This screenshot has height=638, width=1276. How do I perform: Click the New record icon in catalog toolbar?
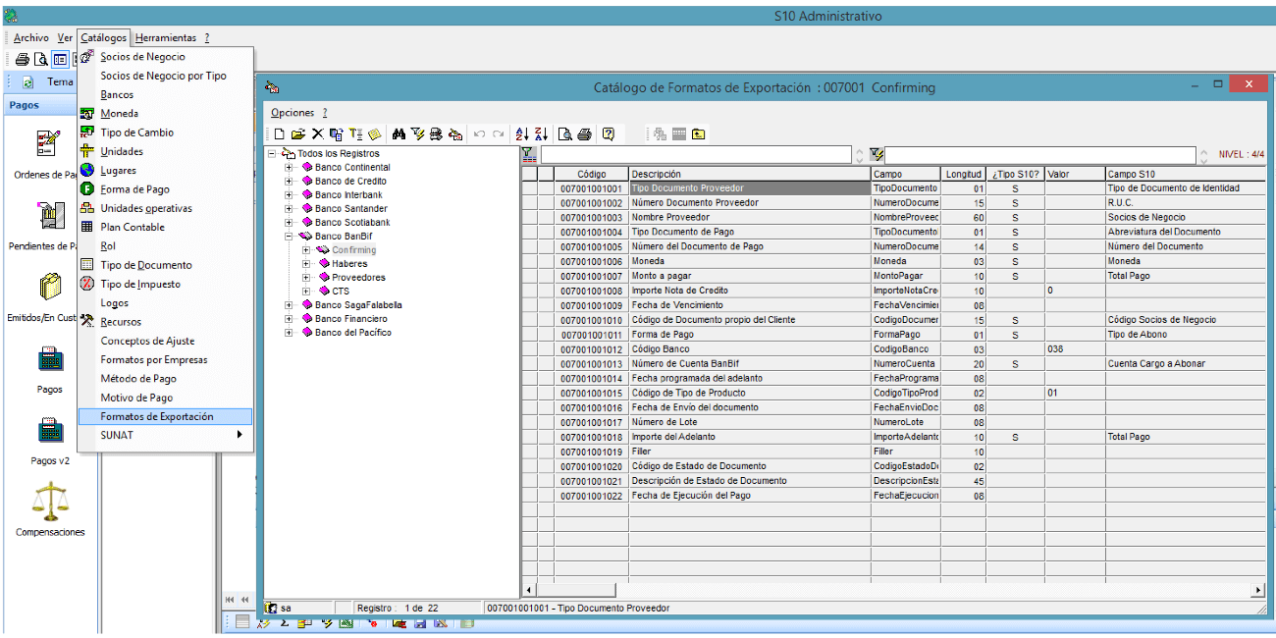tap(279, 134)
